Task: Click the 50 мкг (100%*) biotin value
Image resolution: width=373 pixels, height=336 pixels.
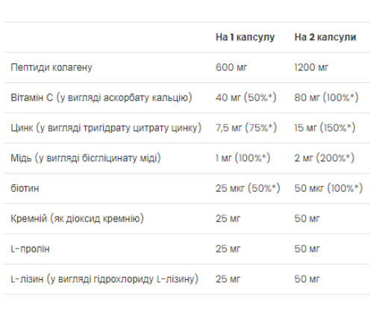Action: 329,188
